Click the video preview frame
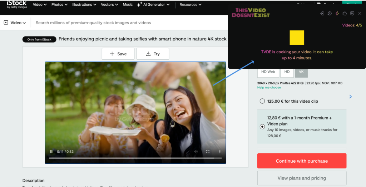The image size is (366, 187). (135, 113)
